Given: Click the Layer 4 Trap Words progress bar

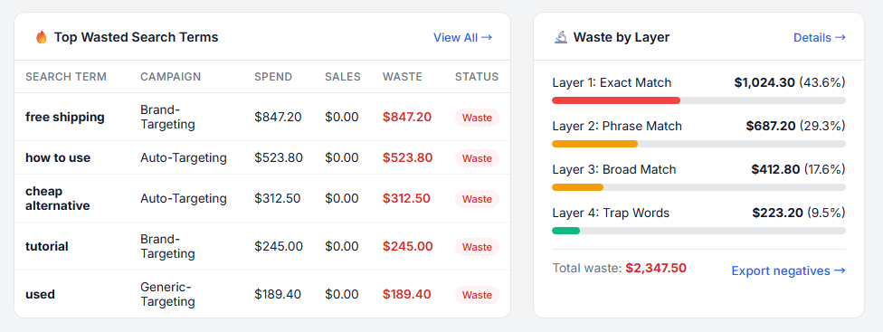Looking at the screenshot, I should (698, 230).
